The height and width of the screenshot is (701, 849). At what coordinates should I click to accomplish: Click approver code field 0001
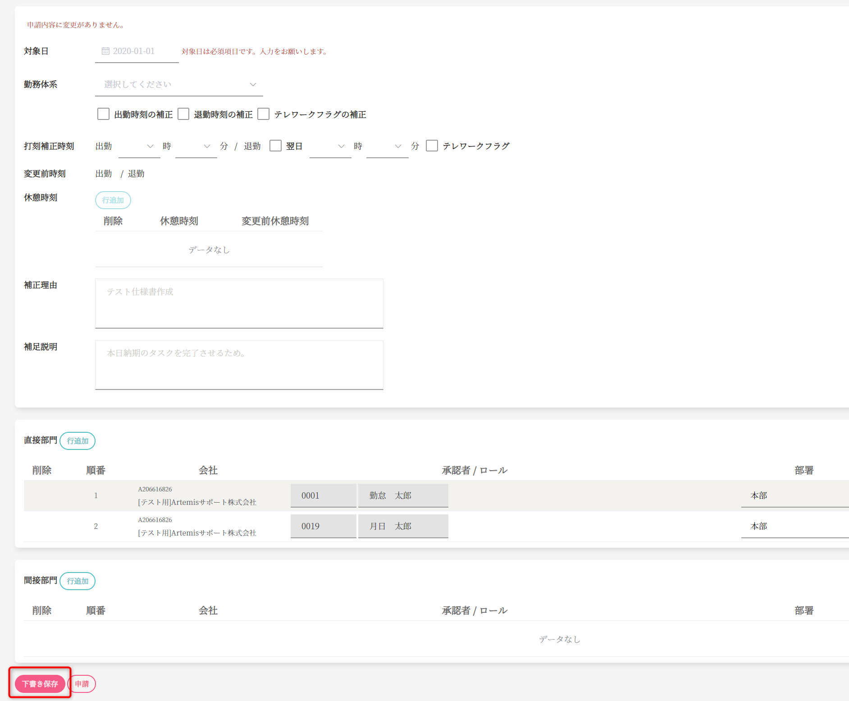tap(323, 495)
